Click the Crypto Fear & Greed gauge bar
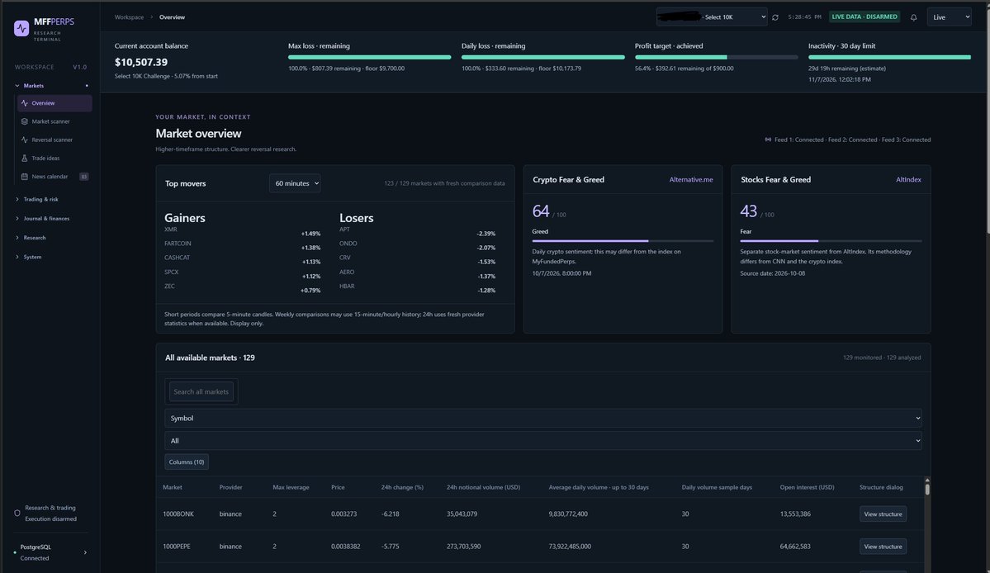This screenshot has width=990, height=573. (623, 241)
